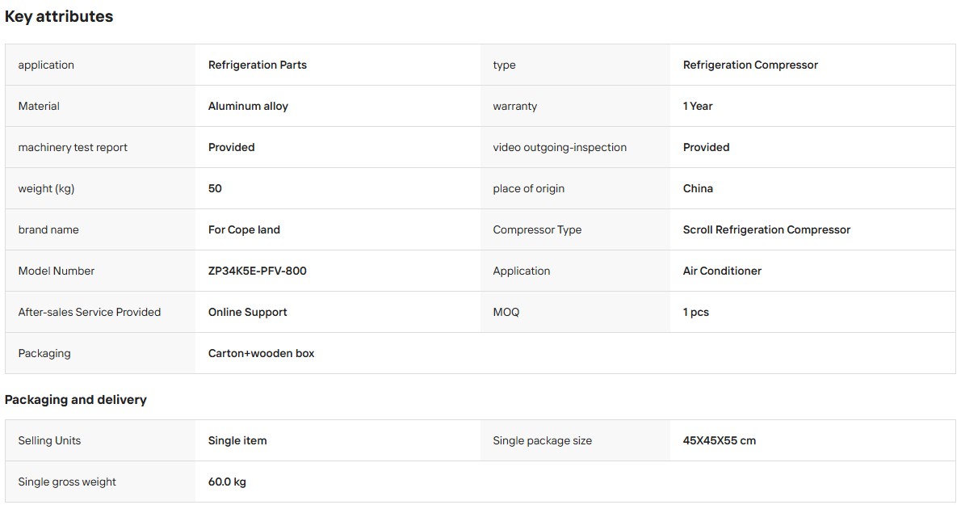Click the Online Support after-sales value
The height and width of the screenshot is (509, 961).
click(248, 312)
